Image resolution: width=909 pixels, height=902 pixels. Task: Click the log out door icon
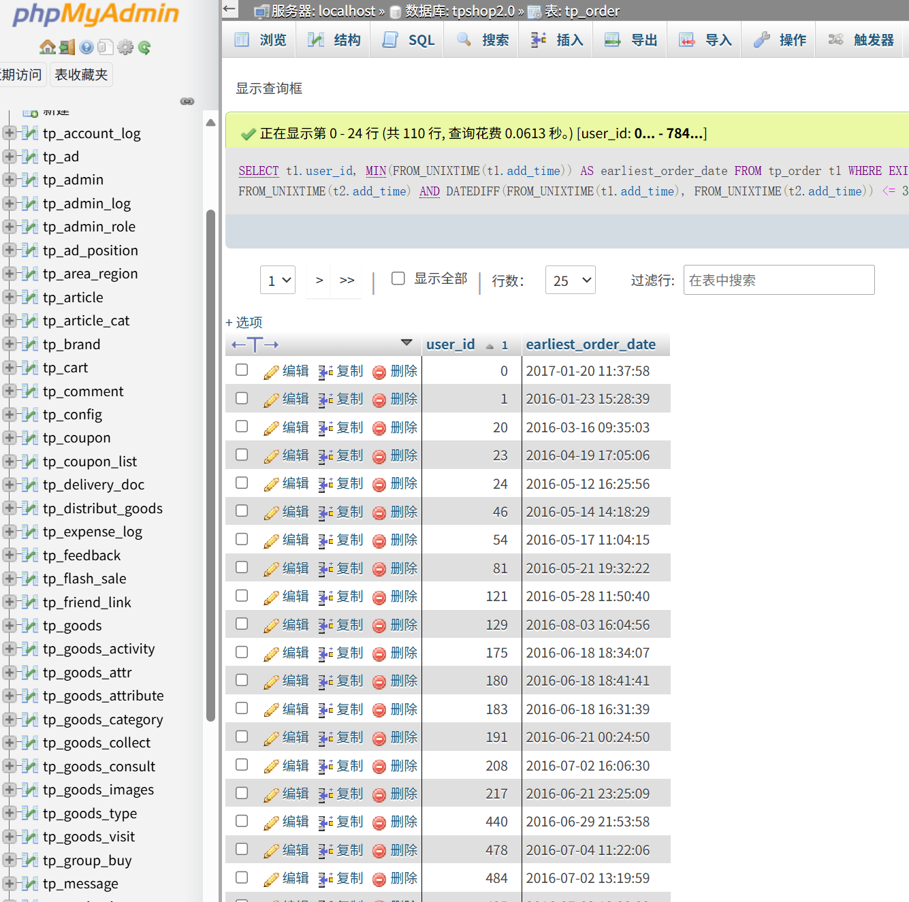coord(67,47)
